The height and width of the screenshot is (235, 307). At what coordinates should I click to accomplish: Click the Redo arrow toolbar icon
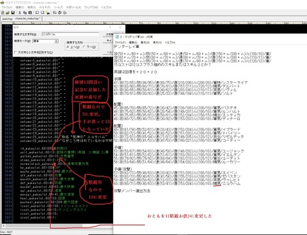coord(42,13)
